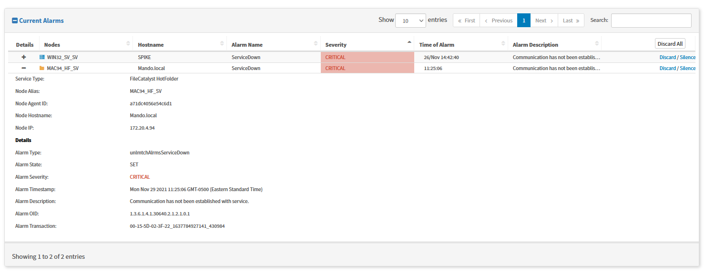
Task: Discard the SPIKE ServiceDown alarm
Action: [667, 57]
